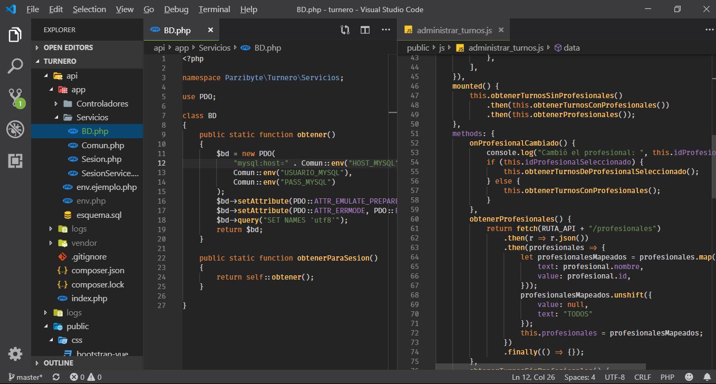This screenshot has width=716, height=384.
Task: Split the BD.php editor right
Action: tap(365, 30)
